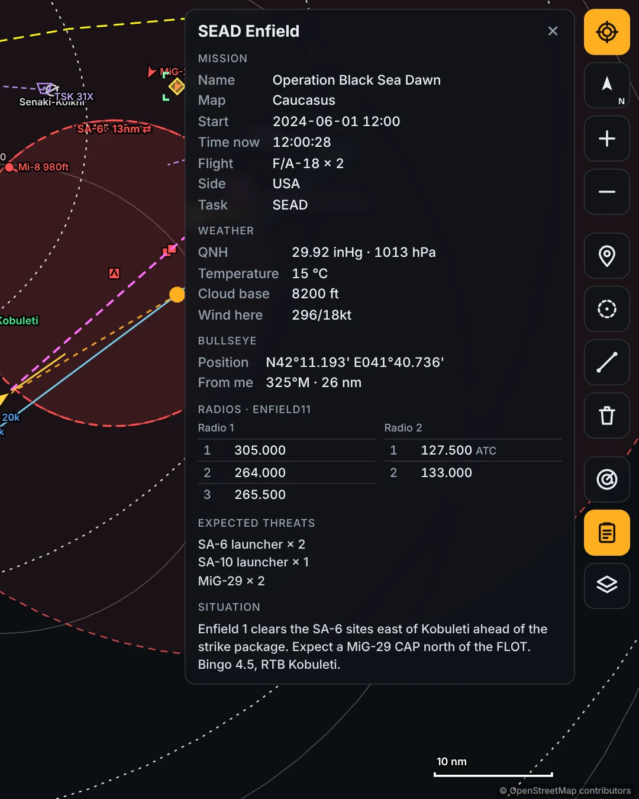Click the red MiG contact marker
This screenshot has height=799, width=639.
(x=151, y=72)
